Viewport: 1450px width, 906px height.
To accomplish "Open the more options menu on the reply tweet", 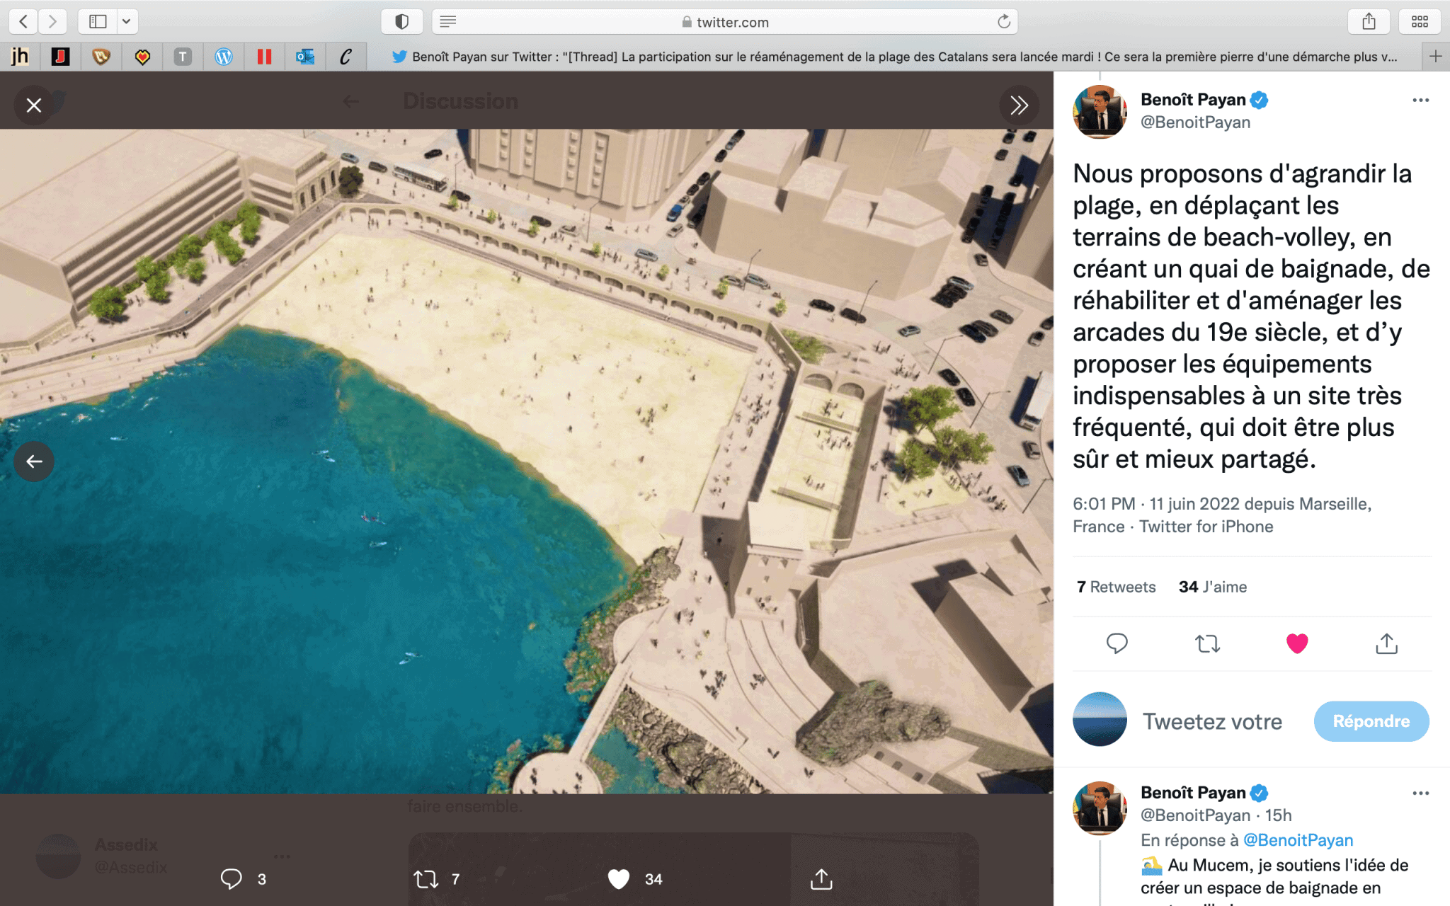I will click(1420, 793).
